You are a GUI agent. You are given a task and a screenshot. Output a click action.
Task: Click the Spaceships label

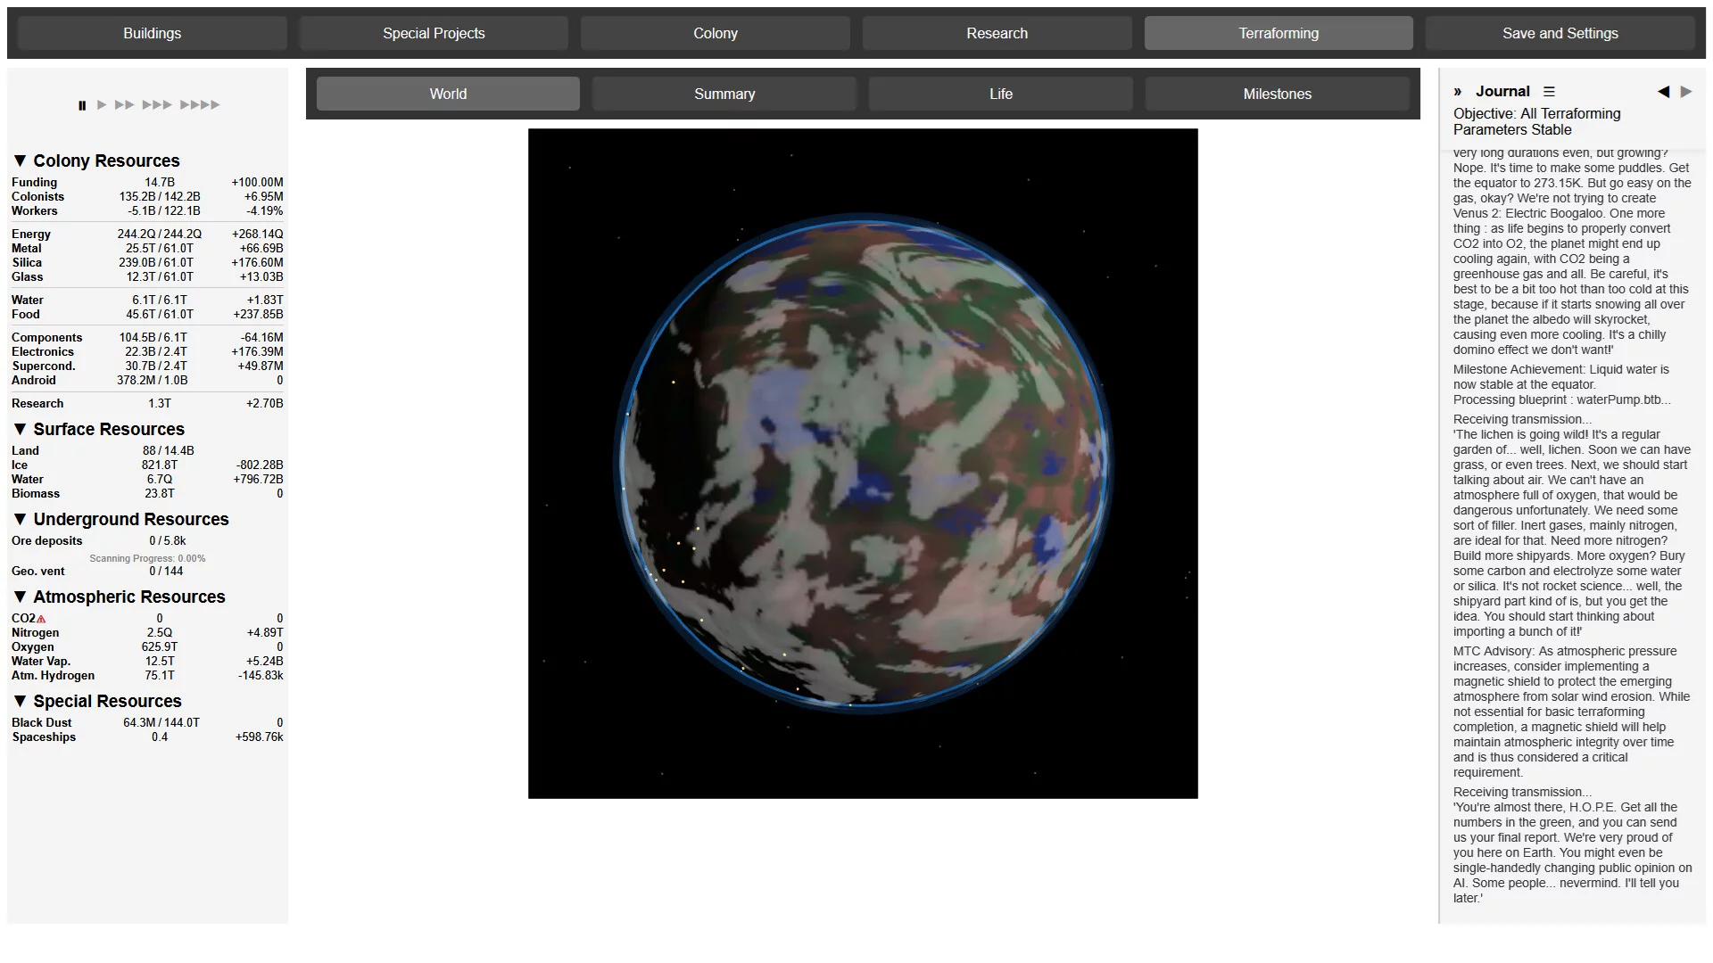(44, 737)
